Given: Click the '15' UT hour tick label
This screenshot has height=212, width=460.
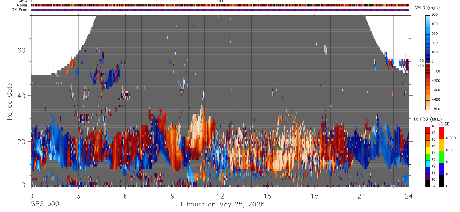Looking at the screenshot, I should coord(267,196).
